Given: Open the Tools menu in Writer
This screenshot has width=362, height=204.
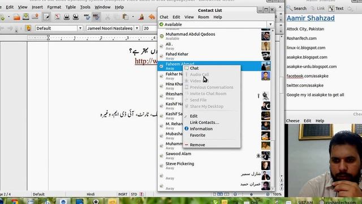Looking at the screenshot, I should click(85, 7).
